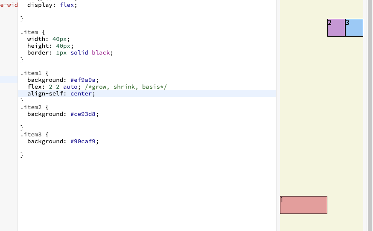Screen dimensions: 373x231
Task: Click the blue box labeled 3
Action: tap(354, 28)
